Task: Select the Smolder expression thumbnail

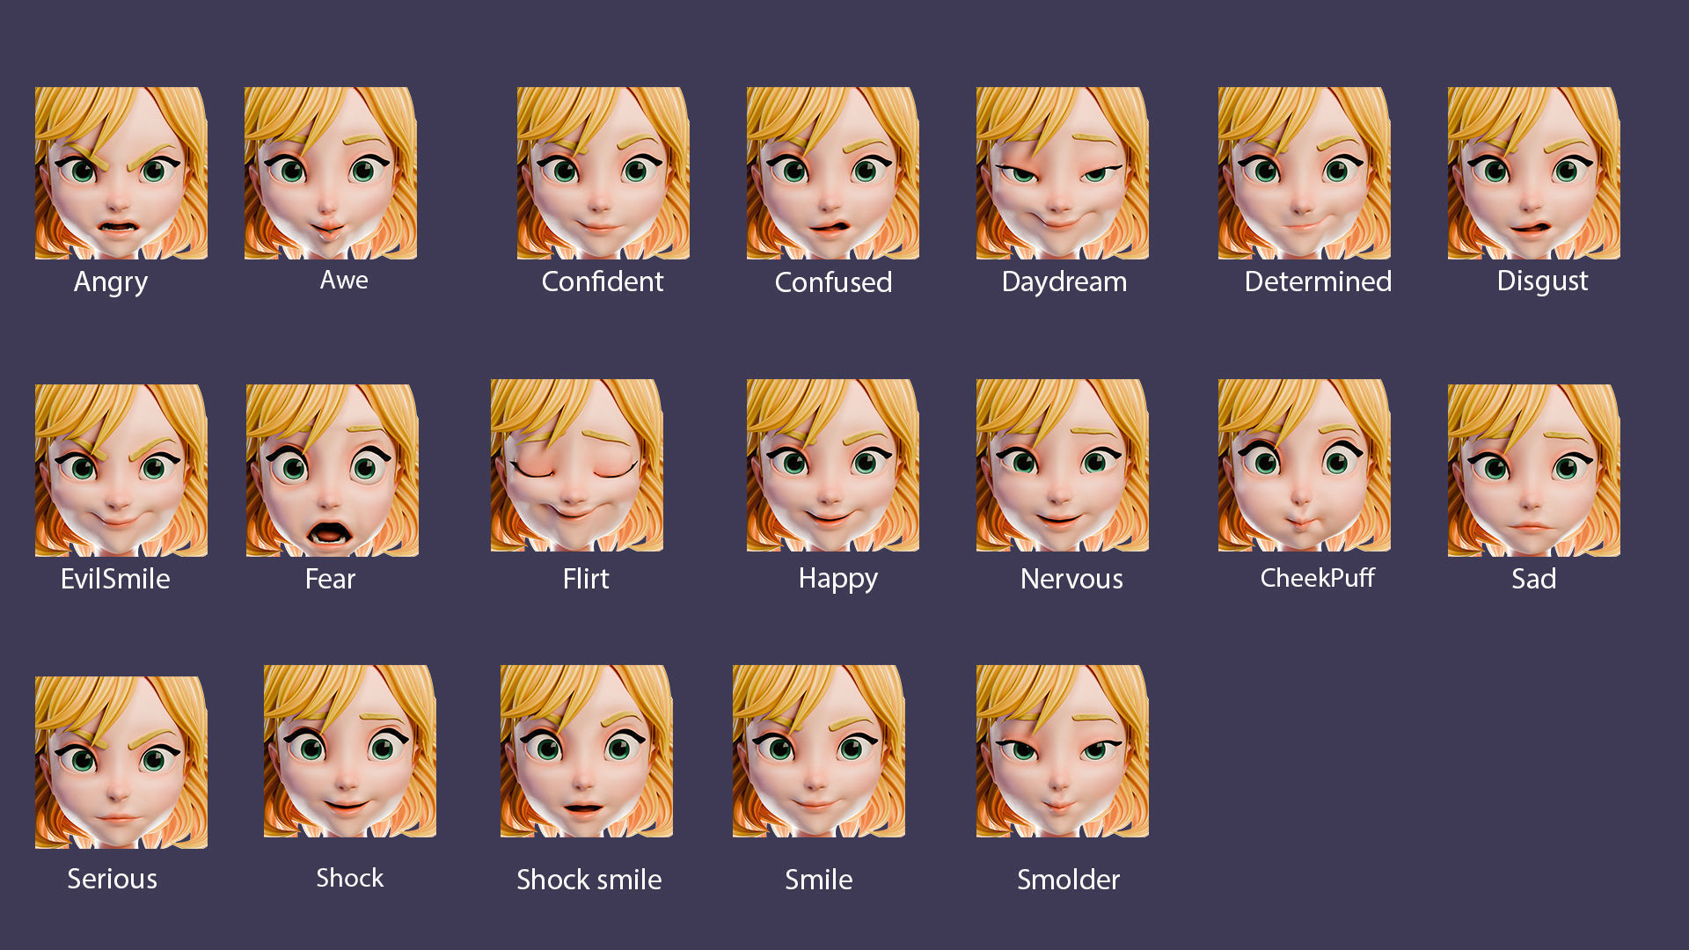Action: tap(1062, 751)
